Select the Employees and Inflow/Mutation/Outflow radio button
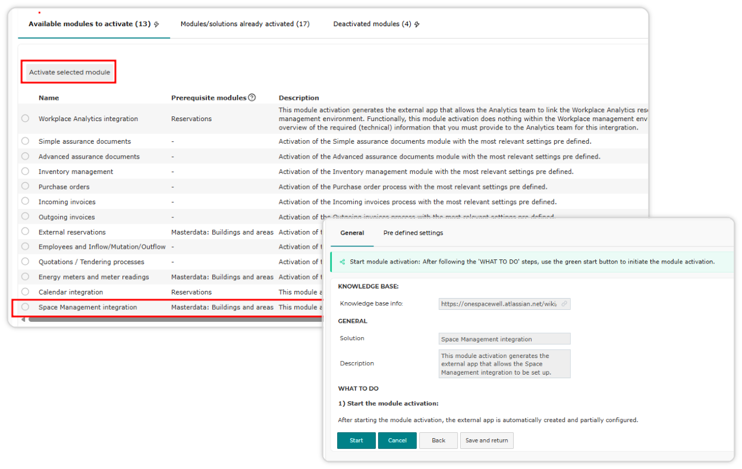 [25, 246]
